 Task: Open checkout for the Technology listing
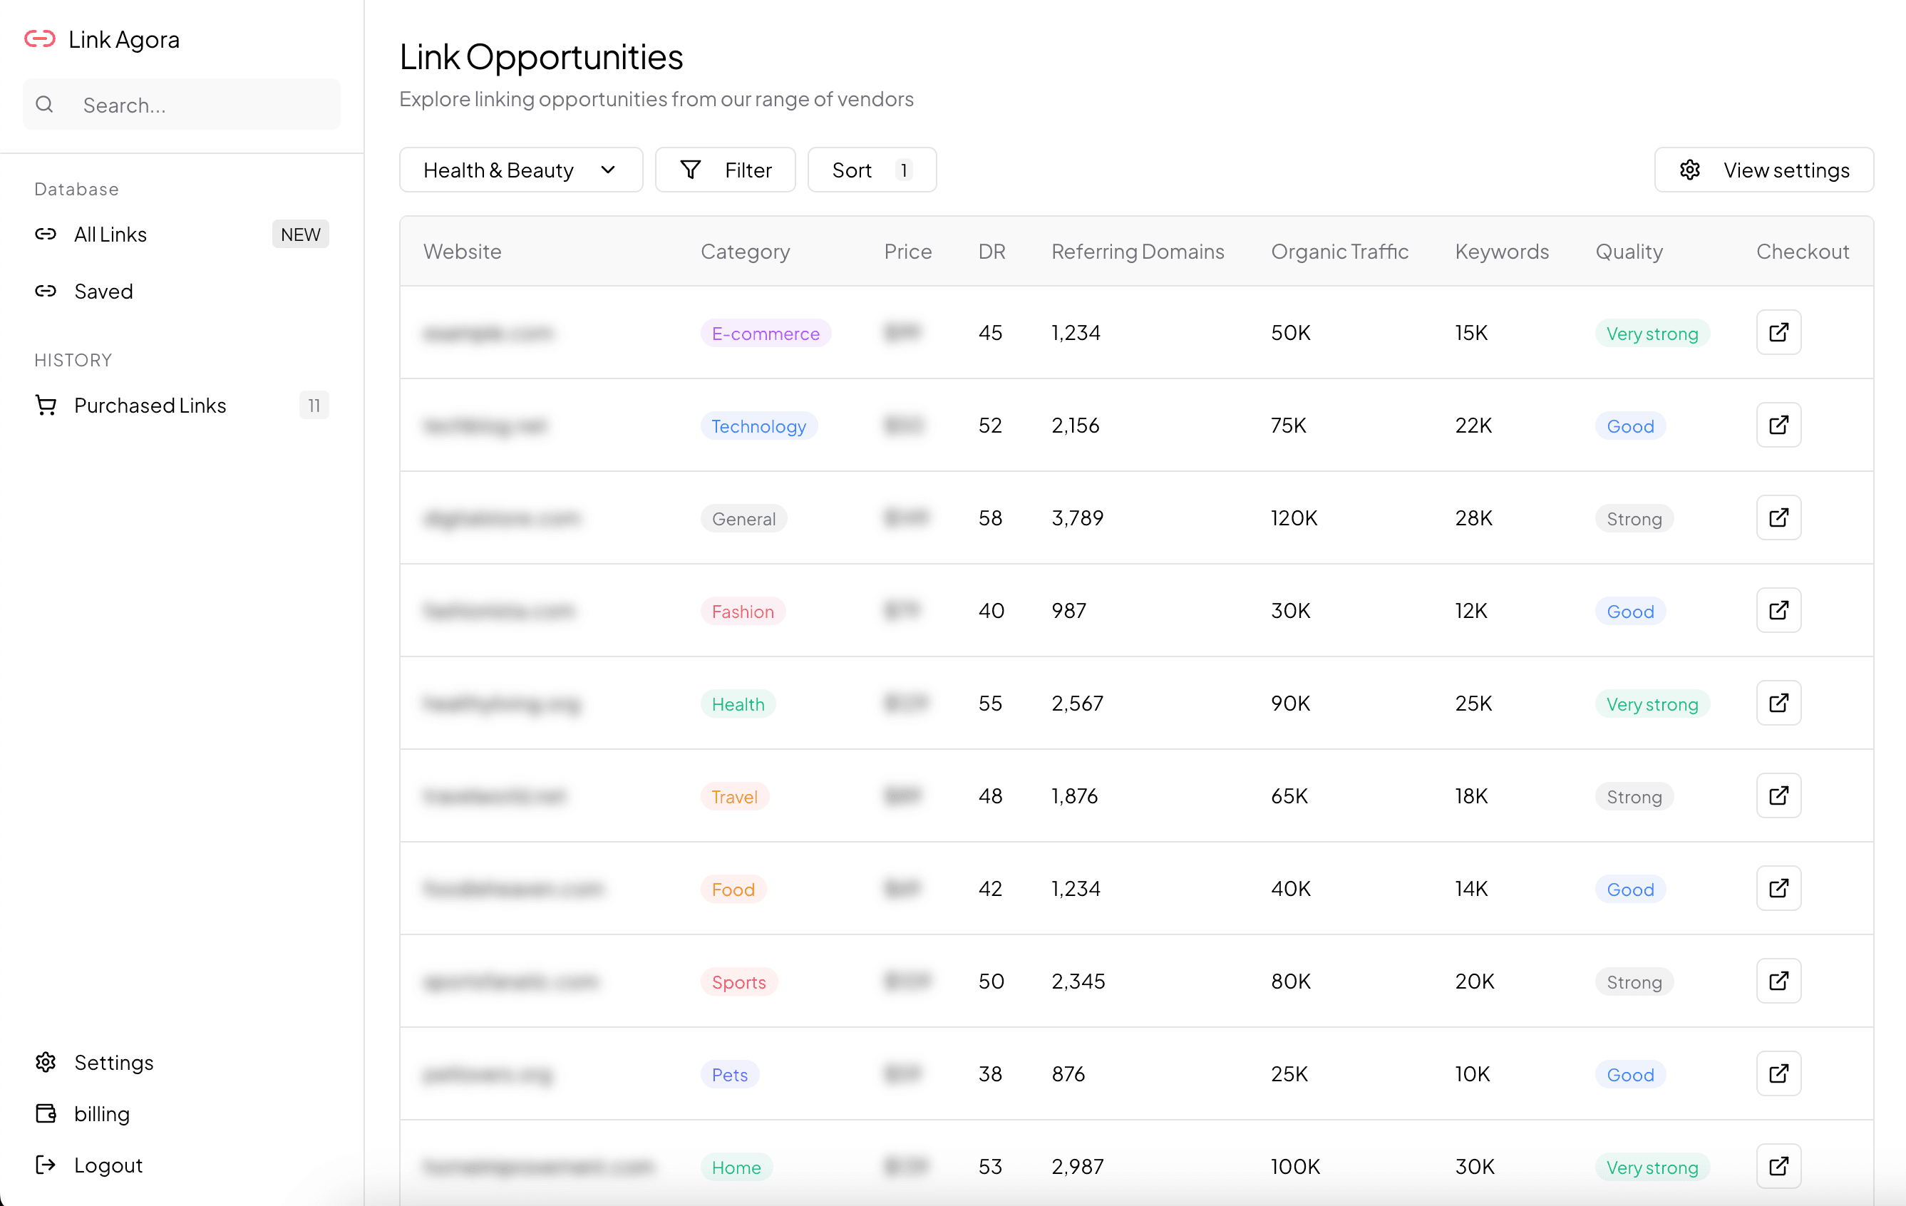[1778, 425]
